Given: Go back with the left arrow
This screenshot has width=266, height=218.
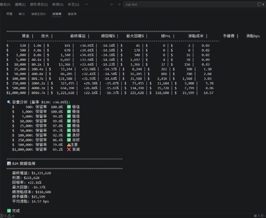Looking at the screenshot, I should point(112,5).
